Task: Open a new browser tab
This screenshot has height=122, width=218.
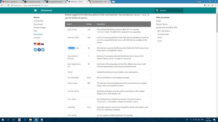Action: coord(113,2)
